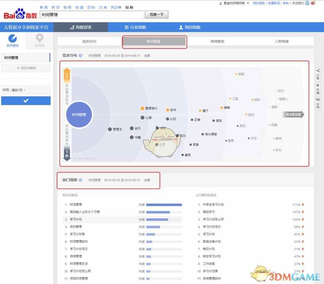Open the 网页 link in top navigation
This screenshot has width=324, height=284.
pyautogui.click(x=56, y=8)
